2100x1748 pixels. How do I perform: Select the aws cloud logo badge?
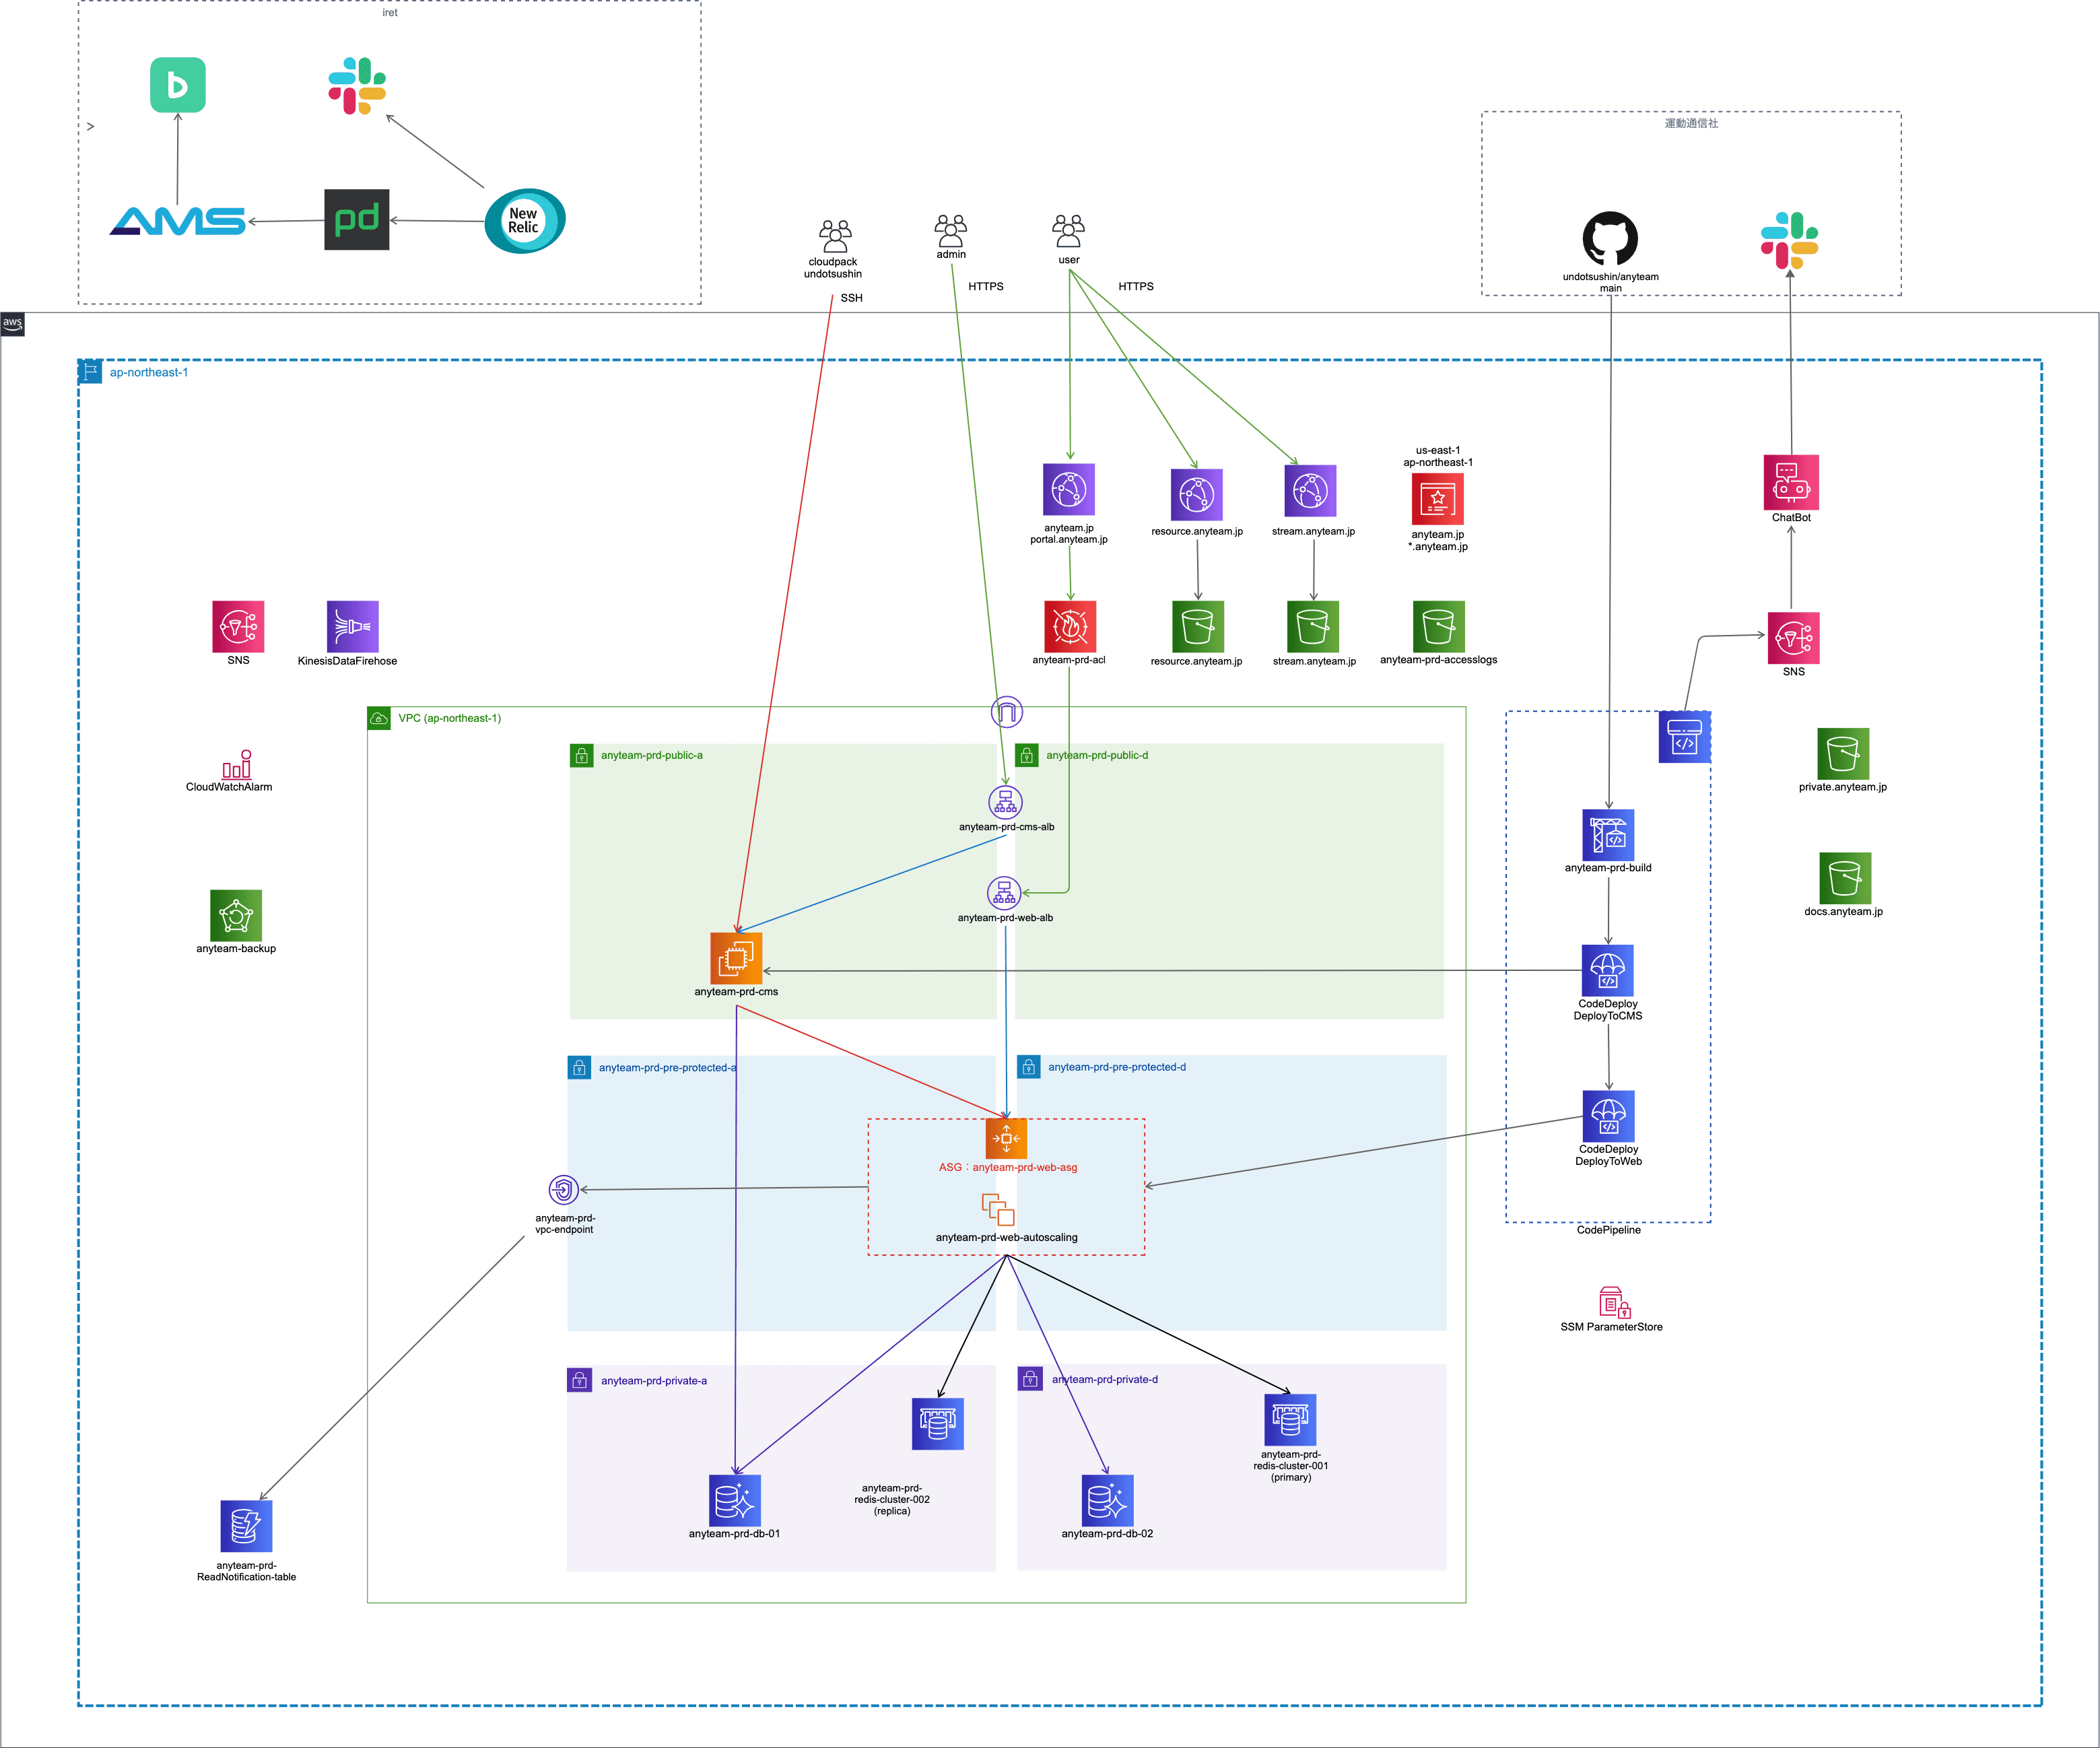pyautogui.click(x=12, y=324)
